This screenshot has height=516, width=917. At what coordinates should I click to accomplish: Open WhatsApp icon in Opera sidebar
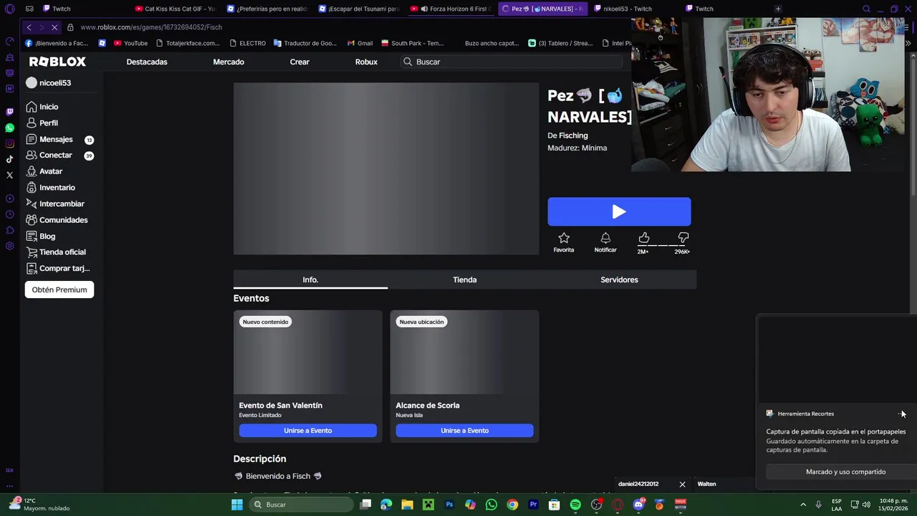(9, 128)
